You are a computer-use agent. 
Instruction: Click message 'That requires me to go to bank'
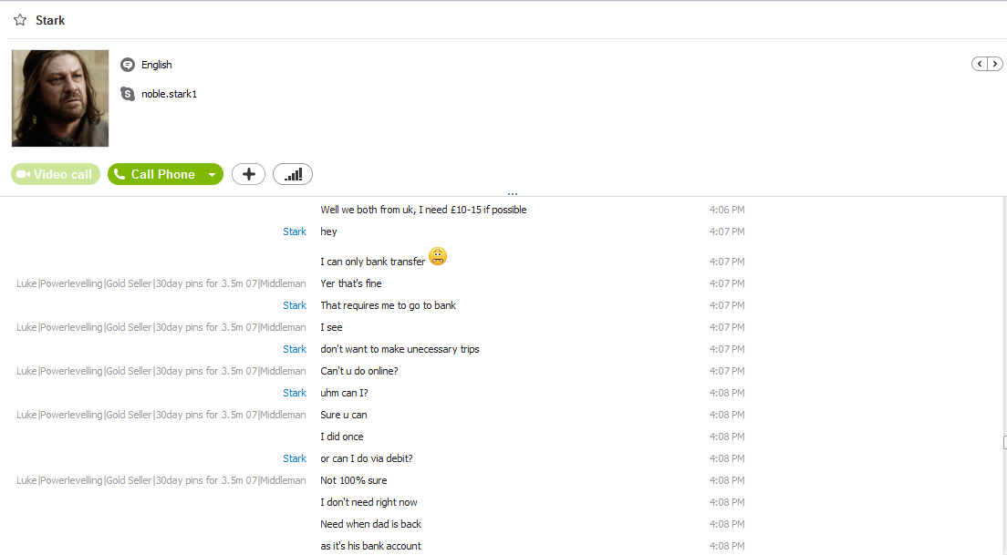pyautogui.click(x=388, y=305)
